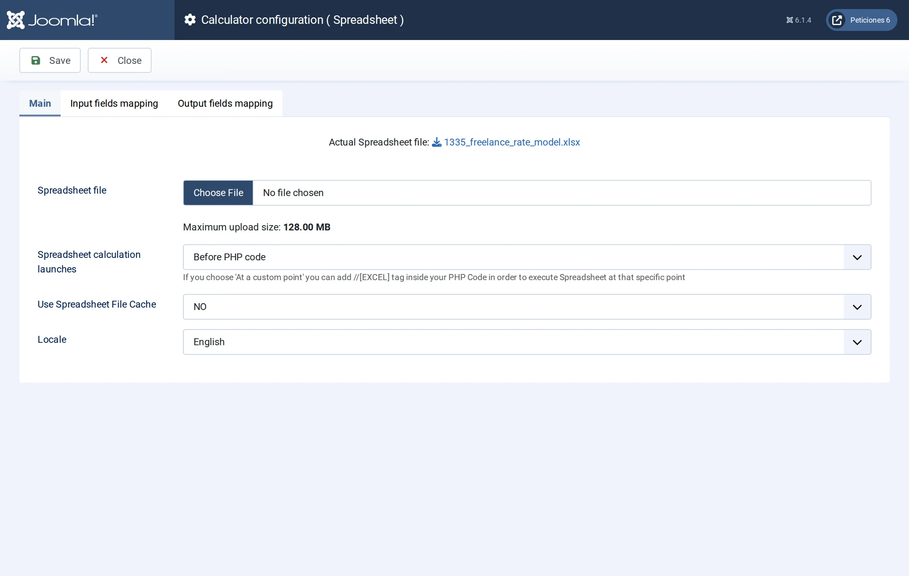Save the calculator configuration
Viewport: 909px width, 576px height.
[x=50, y=60]
